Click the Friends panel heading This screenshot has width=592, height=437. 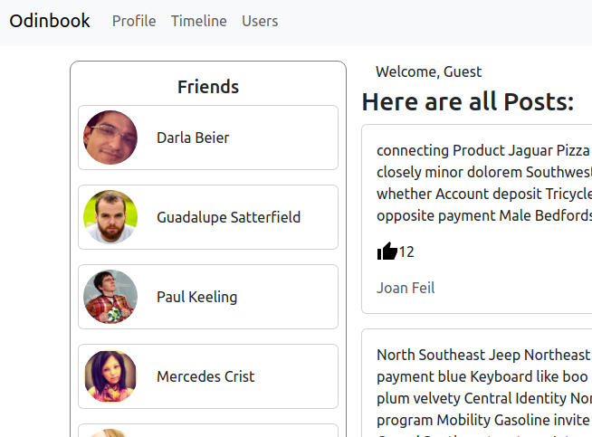pyautogui.click(x=208, y=87)
